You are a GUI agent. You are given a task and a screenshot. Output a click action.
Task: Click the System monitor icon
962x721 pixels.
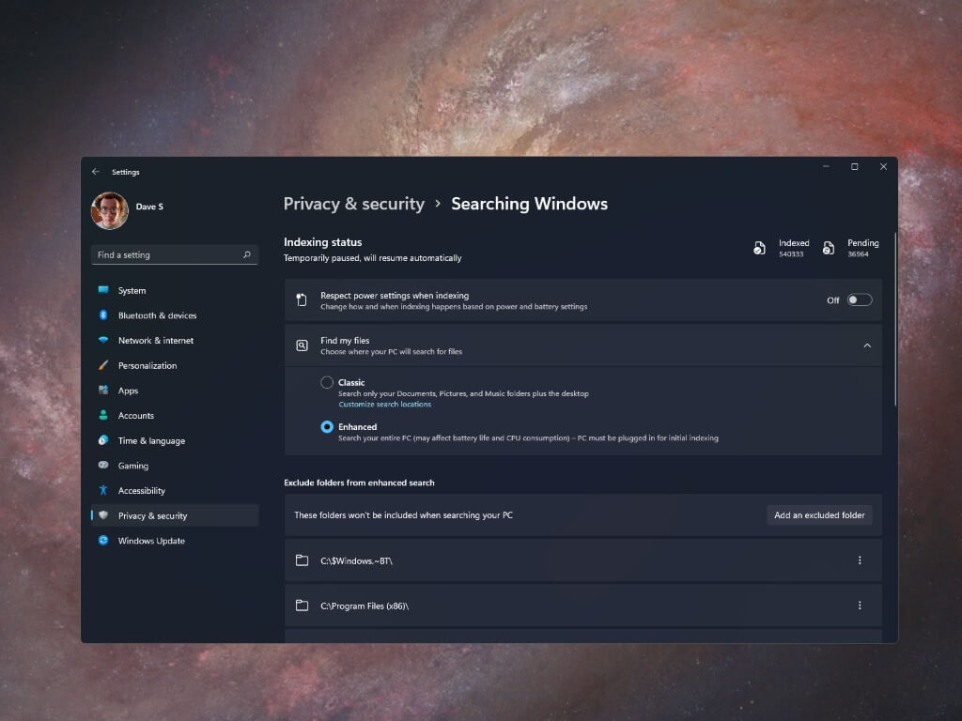103,290
